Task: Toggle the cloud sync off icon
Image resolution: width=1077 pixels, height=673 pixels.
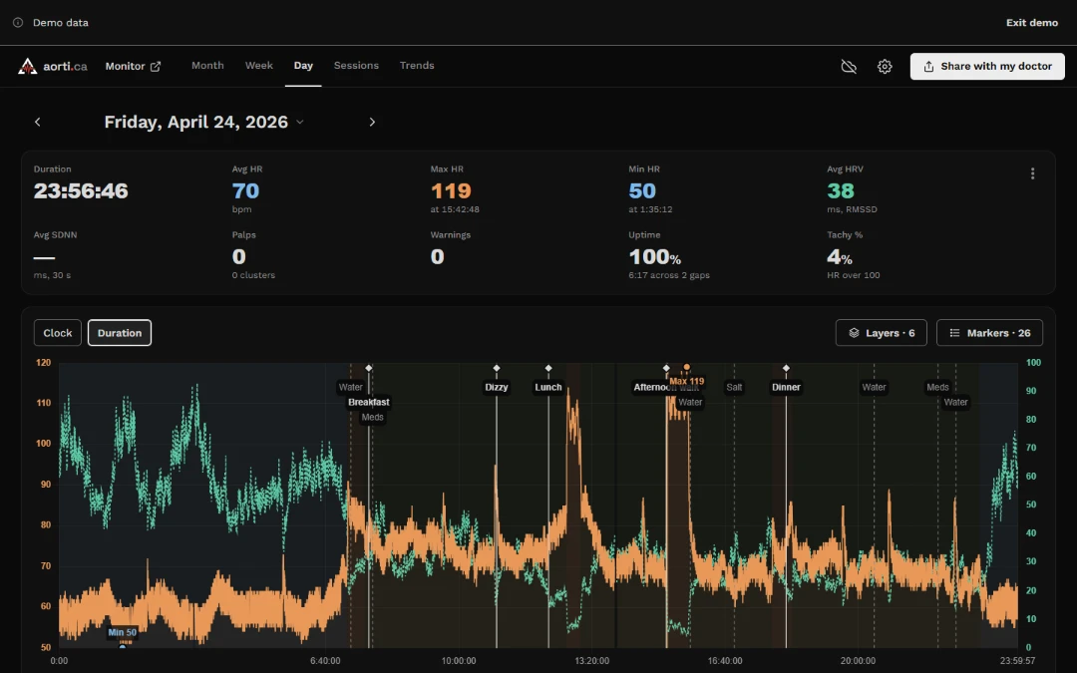Action: pyautogui.click(x=849, y=66)
